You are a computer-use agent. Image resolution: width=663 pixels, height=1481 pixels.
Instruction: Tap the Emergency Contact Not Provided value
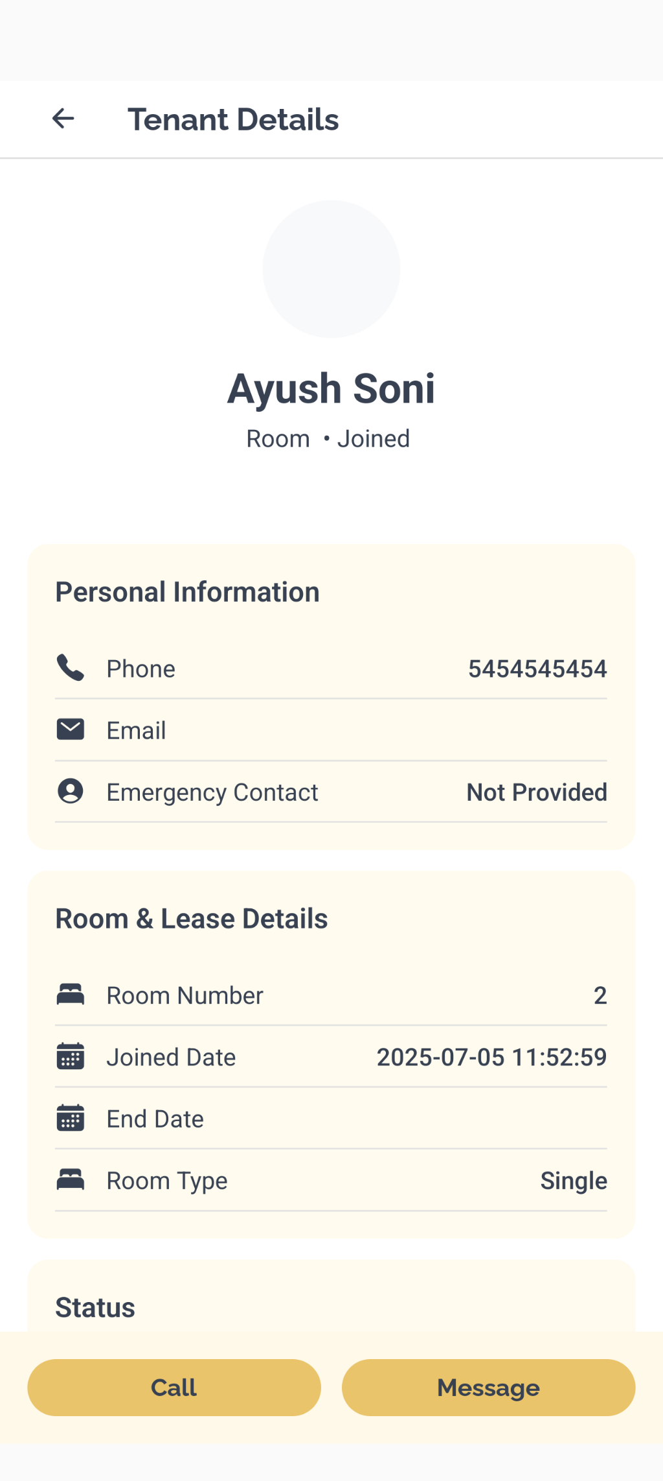click(x=537, y=792)
